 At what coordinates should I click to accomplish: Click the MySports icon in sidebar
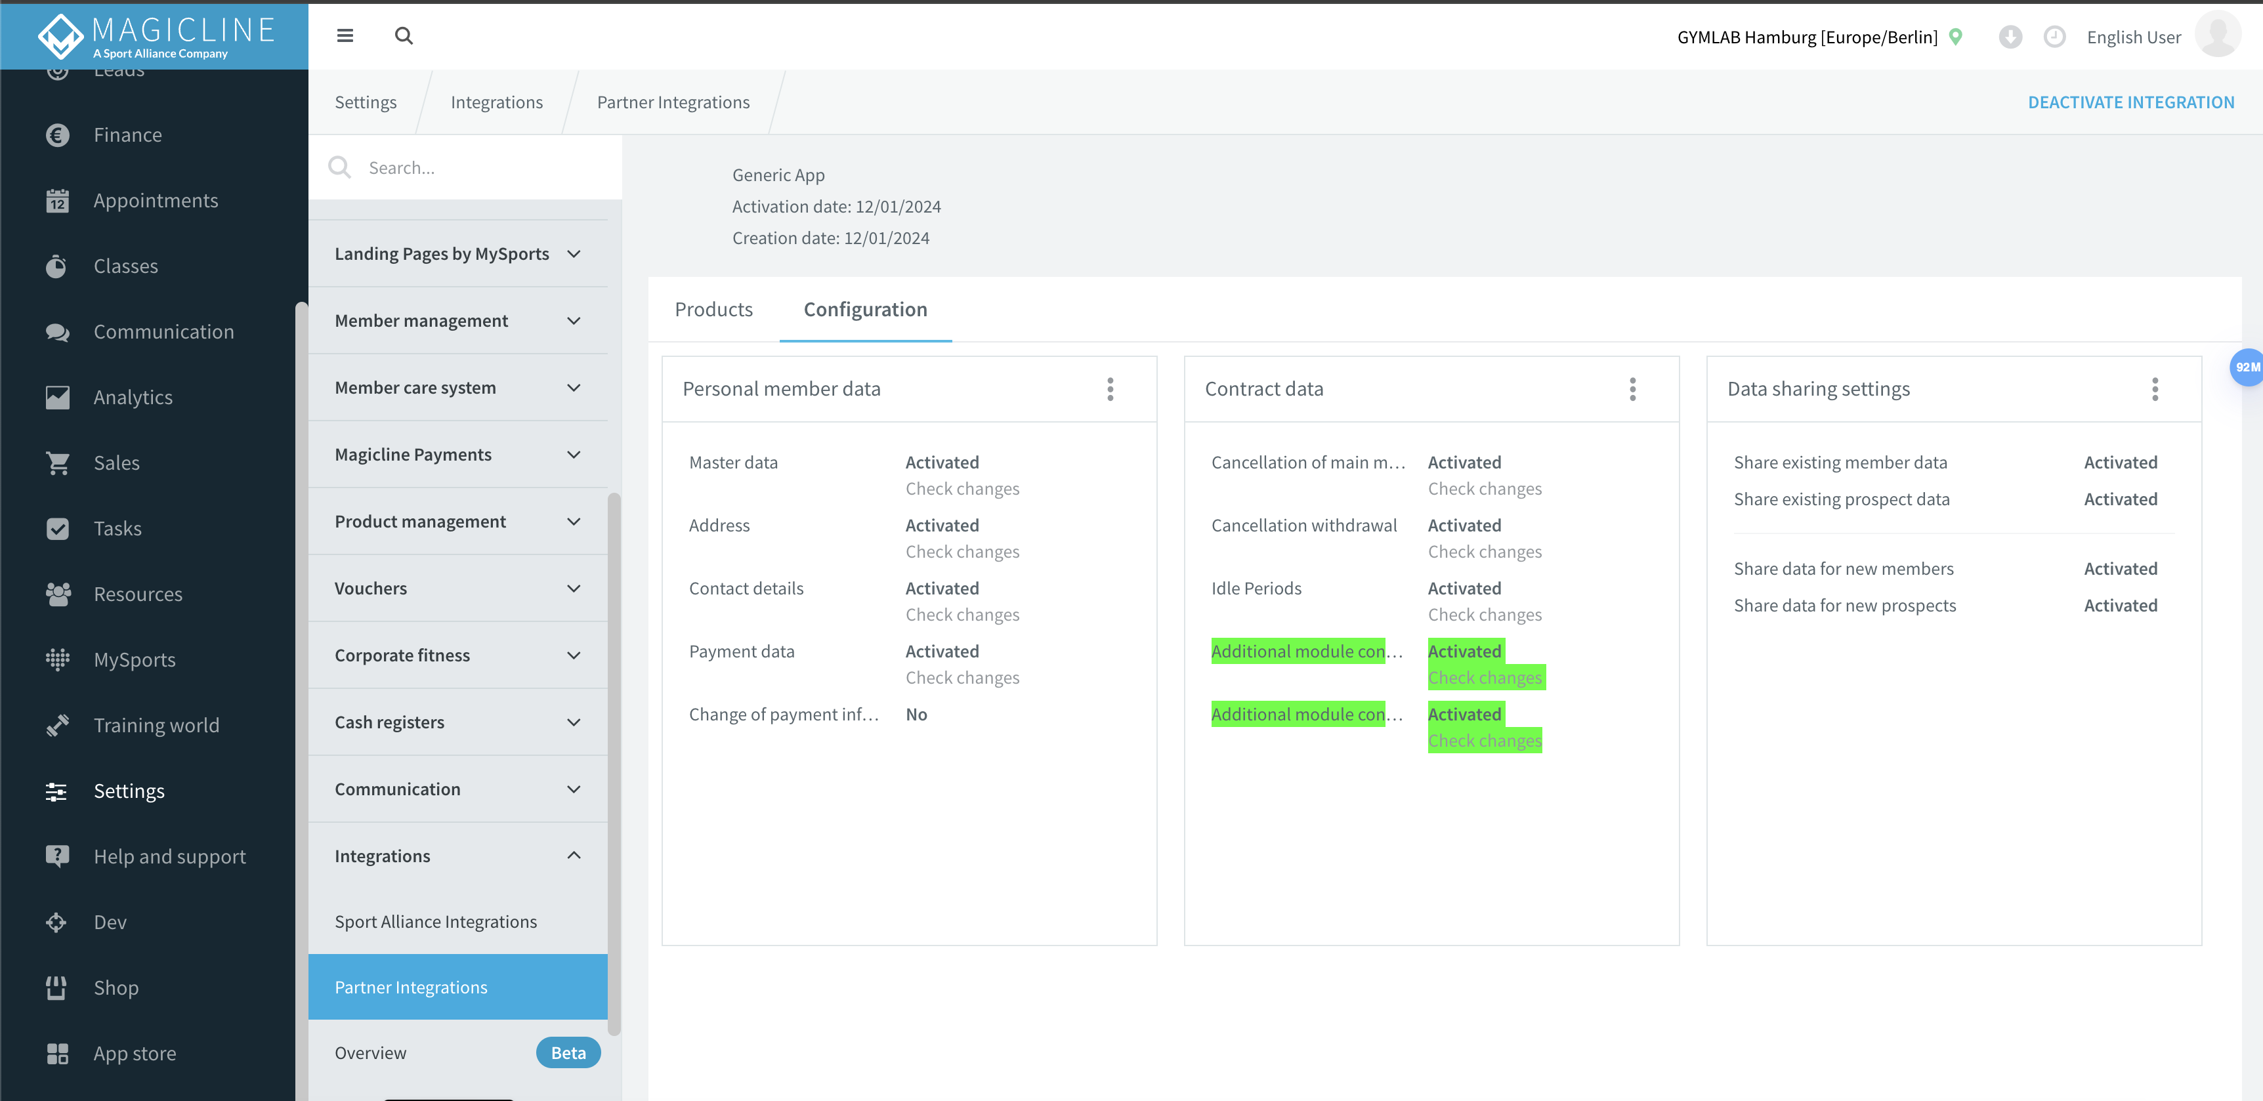[59, 658]
